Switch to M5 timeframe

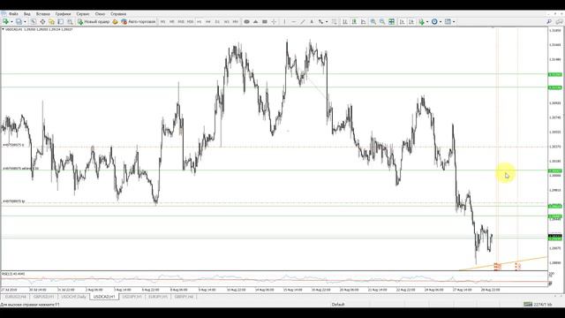click(x=172, y=21)
